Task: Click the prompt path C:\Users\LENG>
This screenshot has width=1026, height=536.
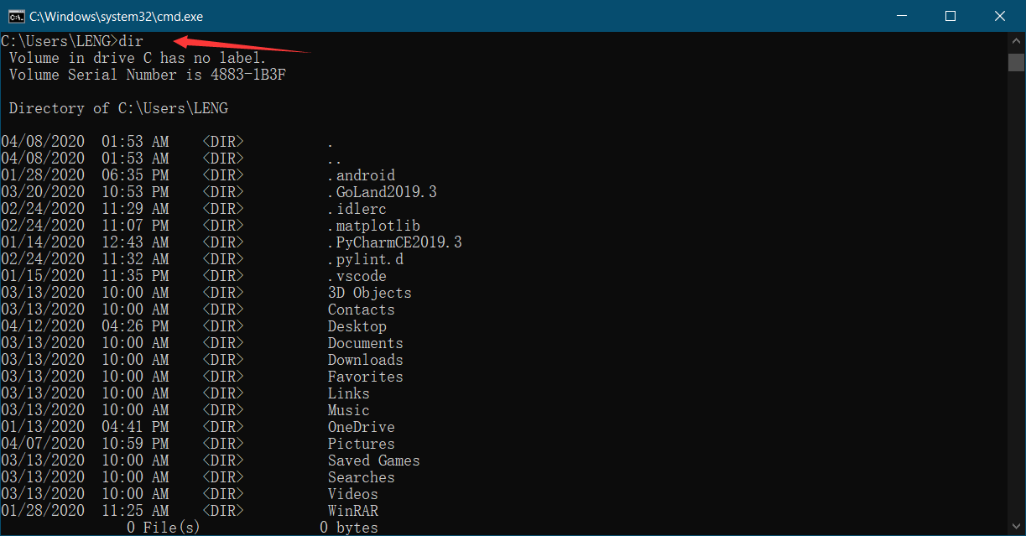Action: tap(60, 41)
